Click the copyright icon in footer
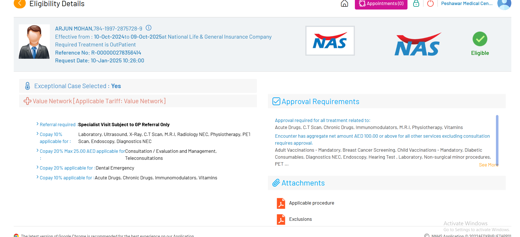 pyautogui.click(x=427, y=236)
